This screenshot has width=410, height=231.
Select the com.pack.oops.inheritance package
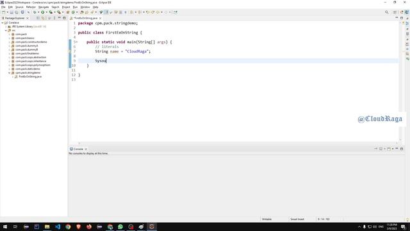pyautogui.click(x=31, y=61)
